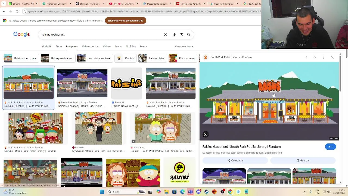348x196 pixels.
Task: Click the taskbar microphone tray icon
Action: click(310, 192)
